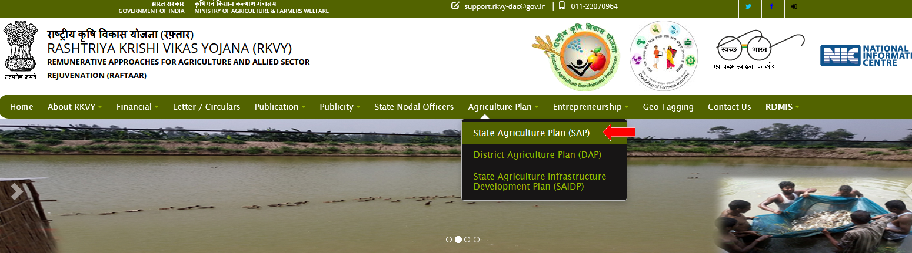Select the first carousel indicator dot
912x253 pixels.
tap(449, 239)
